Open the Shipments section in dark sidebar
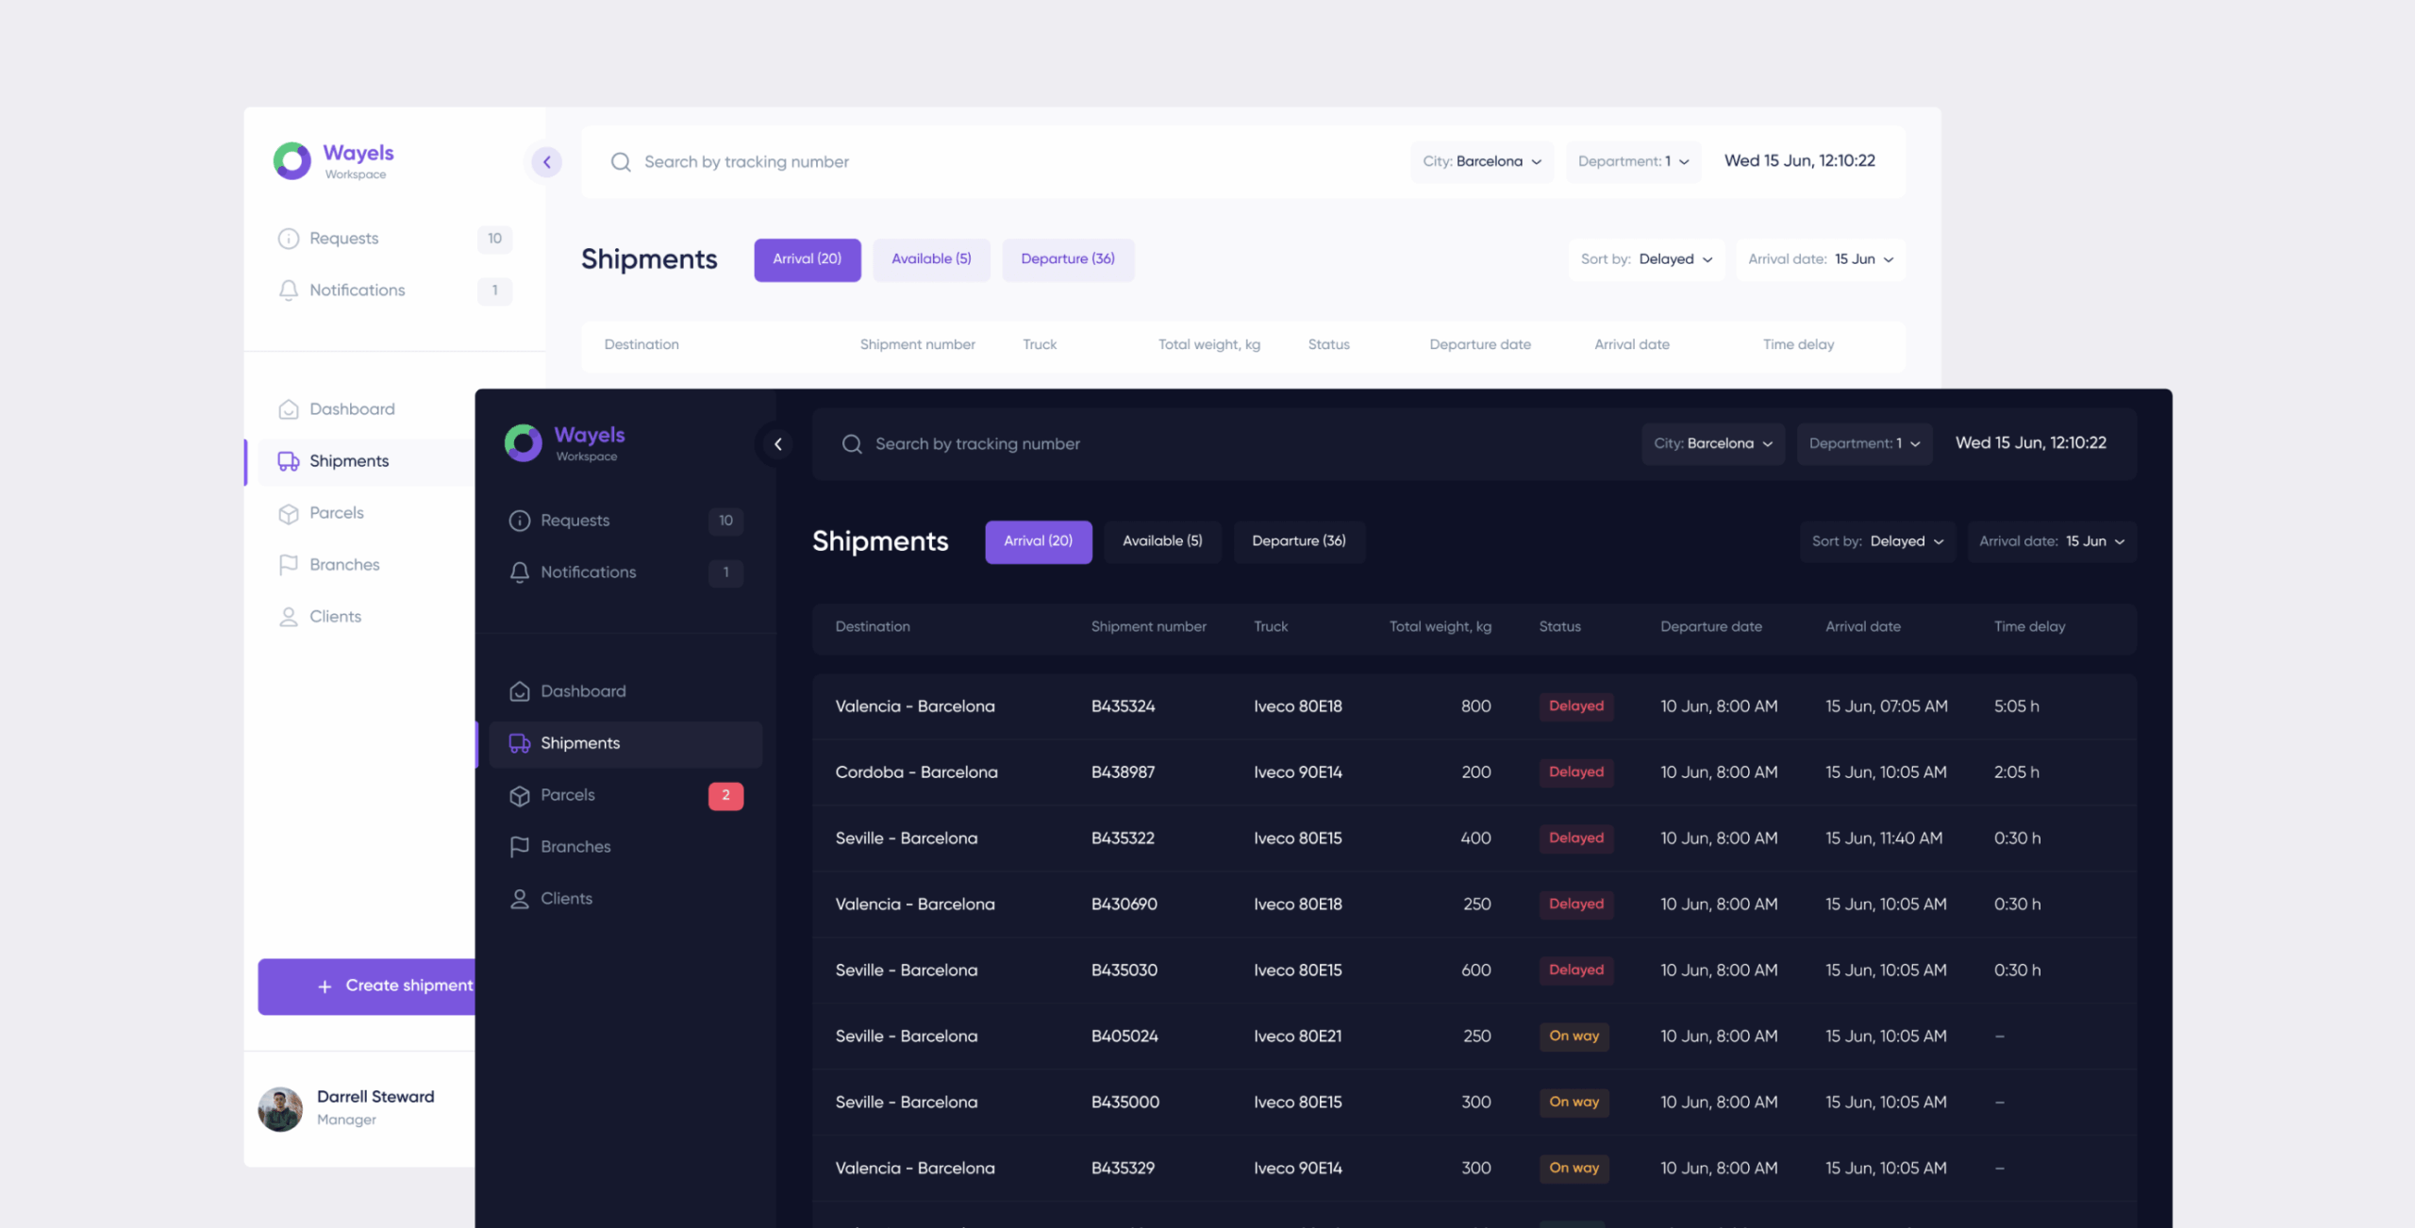This screenshot has height=1228, width=2415. pyautogui.click(x=579, y=743)
